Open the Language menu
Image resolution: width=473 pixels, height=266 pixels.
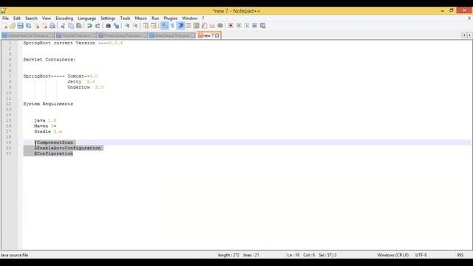[x=87, y=18]
